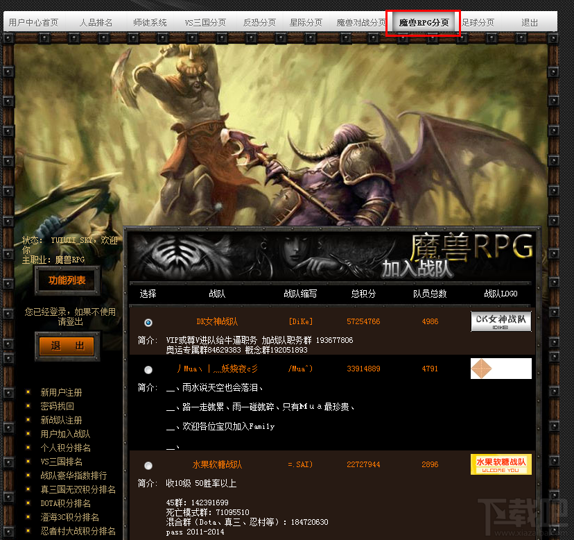Click the 战队LOGO column header

(x=501, y=294)
